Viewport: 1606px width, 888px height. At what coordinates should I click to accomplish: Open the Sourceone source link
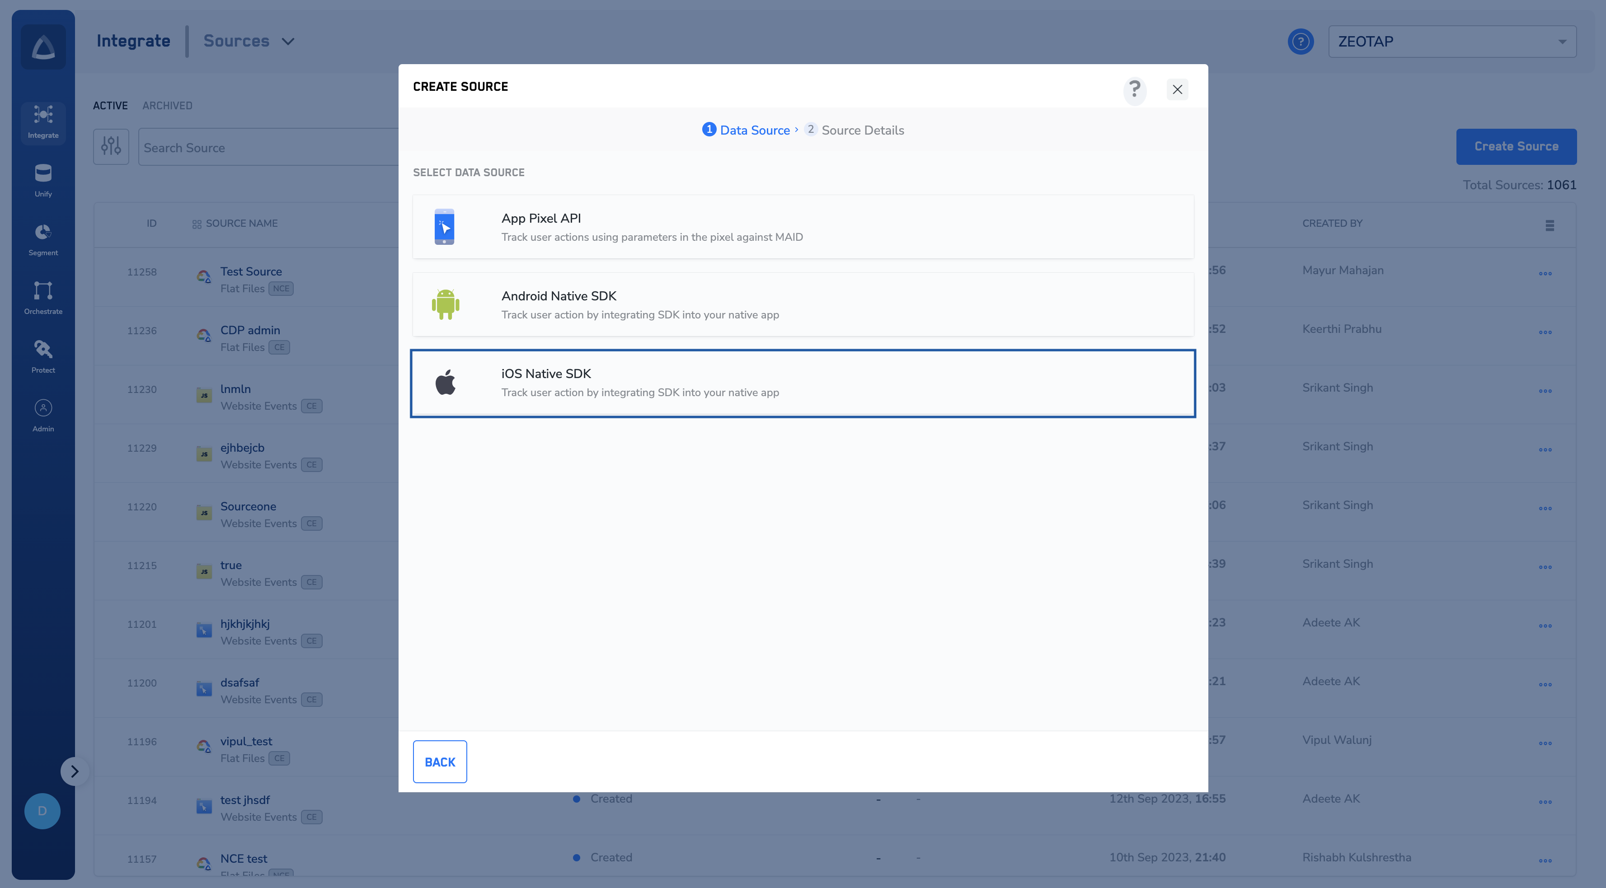[x=248, y=506]
